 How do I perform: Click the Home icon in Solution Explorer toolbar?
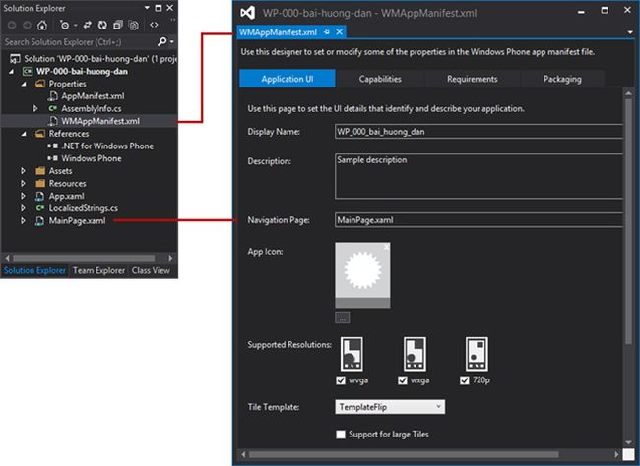[41, 26]
